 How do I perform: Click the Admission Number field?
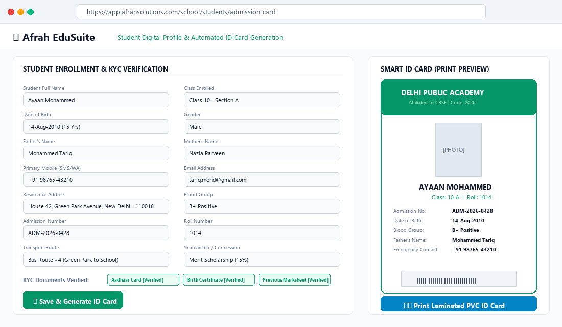tap(96, 232)
